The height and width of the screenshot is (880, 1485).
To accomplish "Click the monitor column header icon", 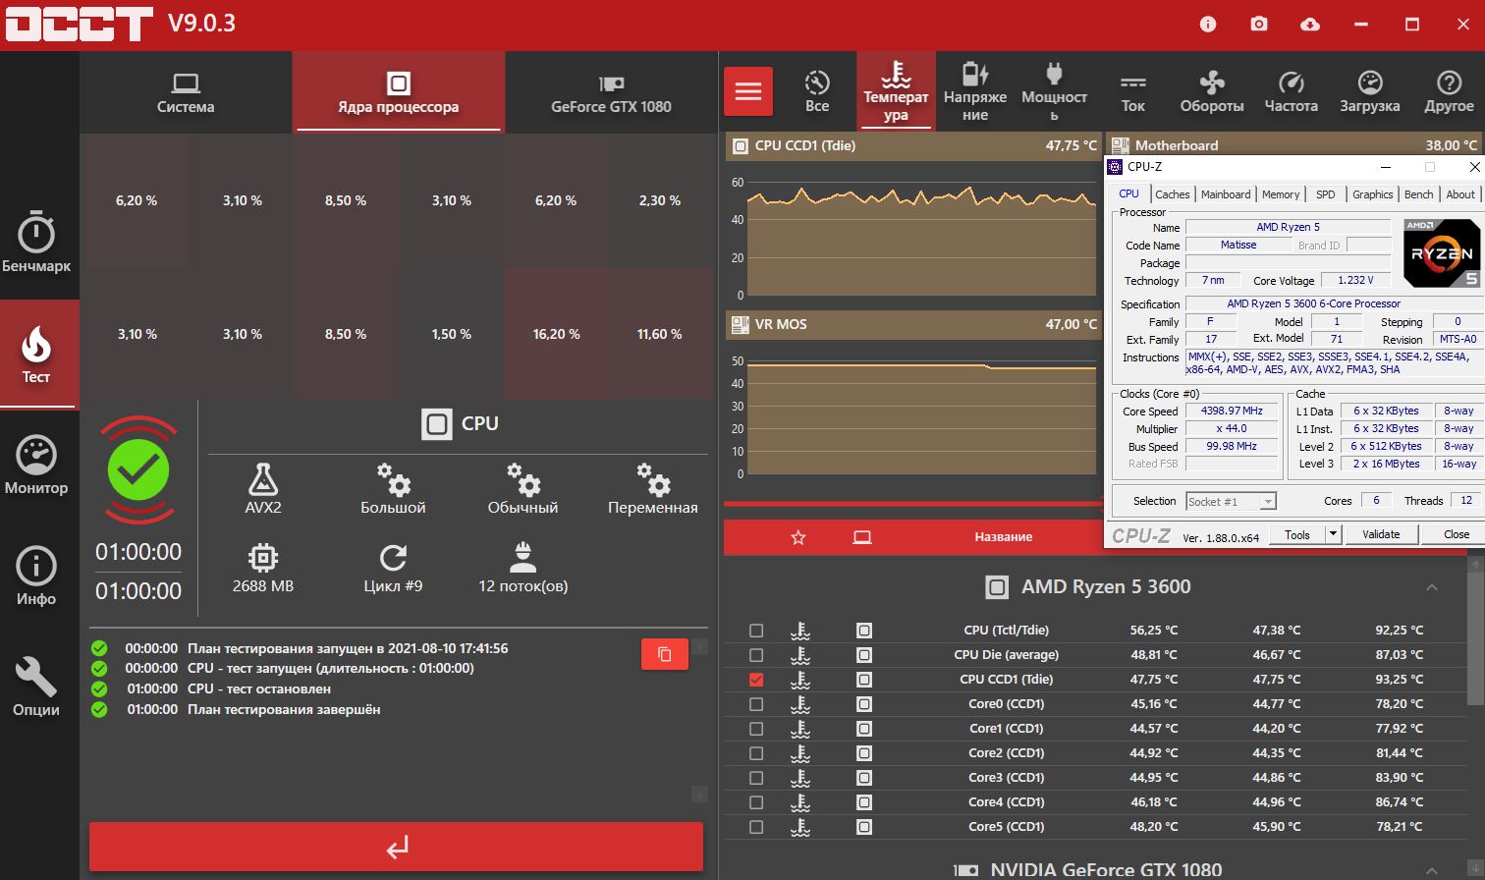I will point(862,537).
